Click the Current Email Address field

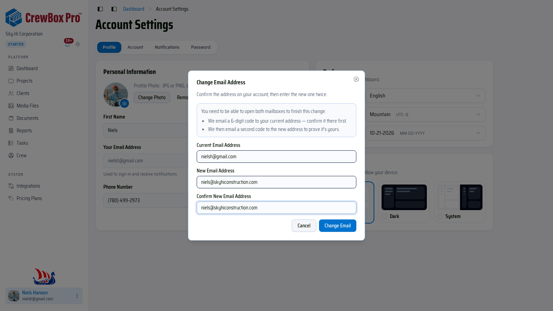(x=276, y=157)
